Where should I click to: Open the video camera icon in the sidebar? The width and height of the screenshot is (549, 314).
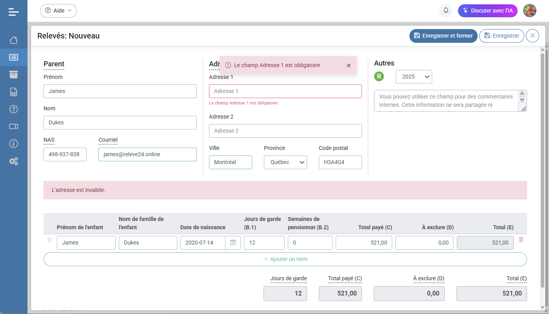[x=14, y=126]
